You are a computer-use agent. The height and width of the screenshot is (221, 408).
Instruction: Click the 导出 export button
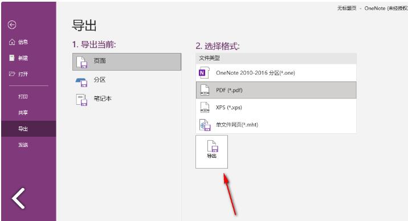(211, 152)
